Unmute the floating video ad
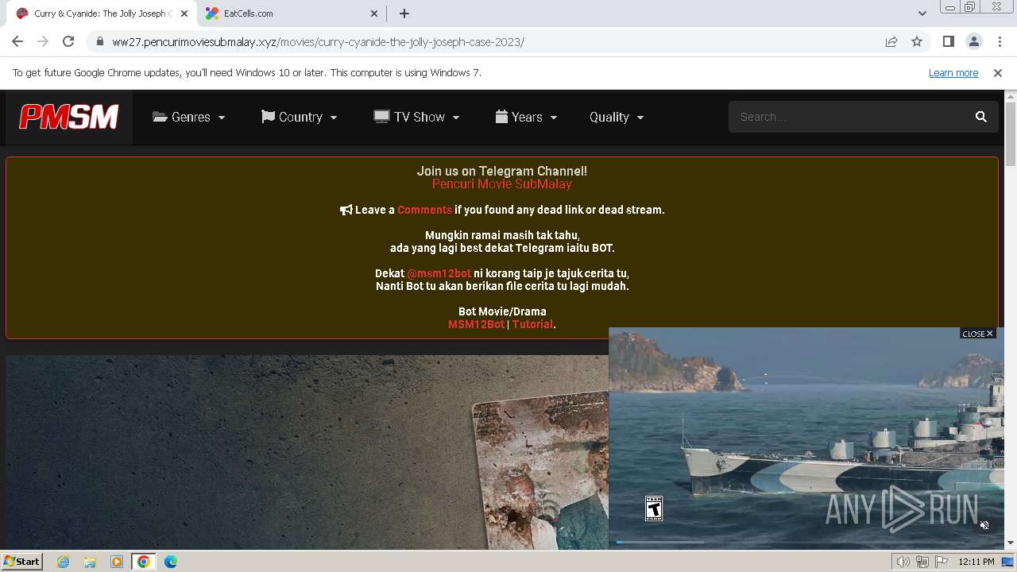Viewport: 1017px width, 572px height. (984, 525)
